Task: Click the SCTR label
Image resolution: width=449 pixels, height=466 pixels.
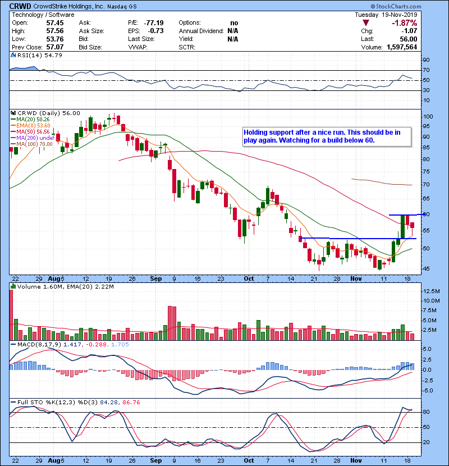Action: 187,47
